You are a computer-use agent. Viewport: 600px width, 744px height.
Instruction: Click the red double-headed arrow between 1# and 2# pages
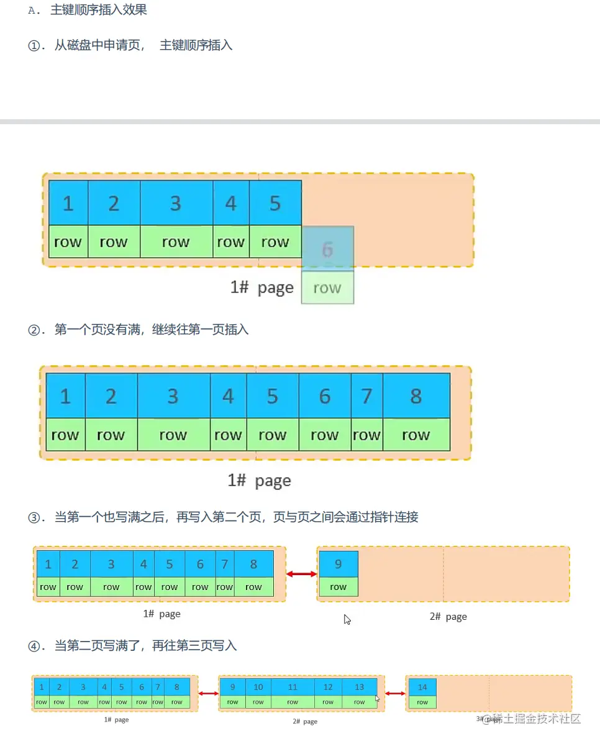click(x=300, y=573)
